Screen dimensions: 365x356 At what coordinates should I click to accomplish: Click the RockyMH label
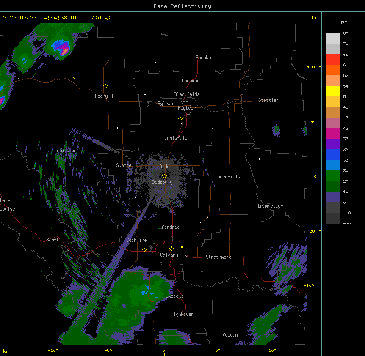click(104, 96)
